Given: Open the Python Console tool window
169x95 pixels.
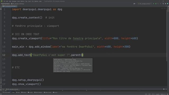Looking at the screenshot, I should [x=48, y=92].
